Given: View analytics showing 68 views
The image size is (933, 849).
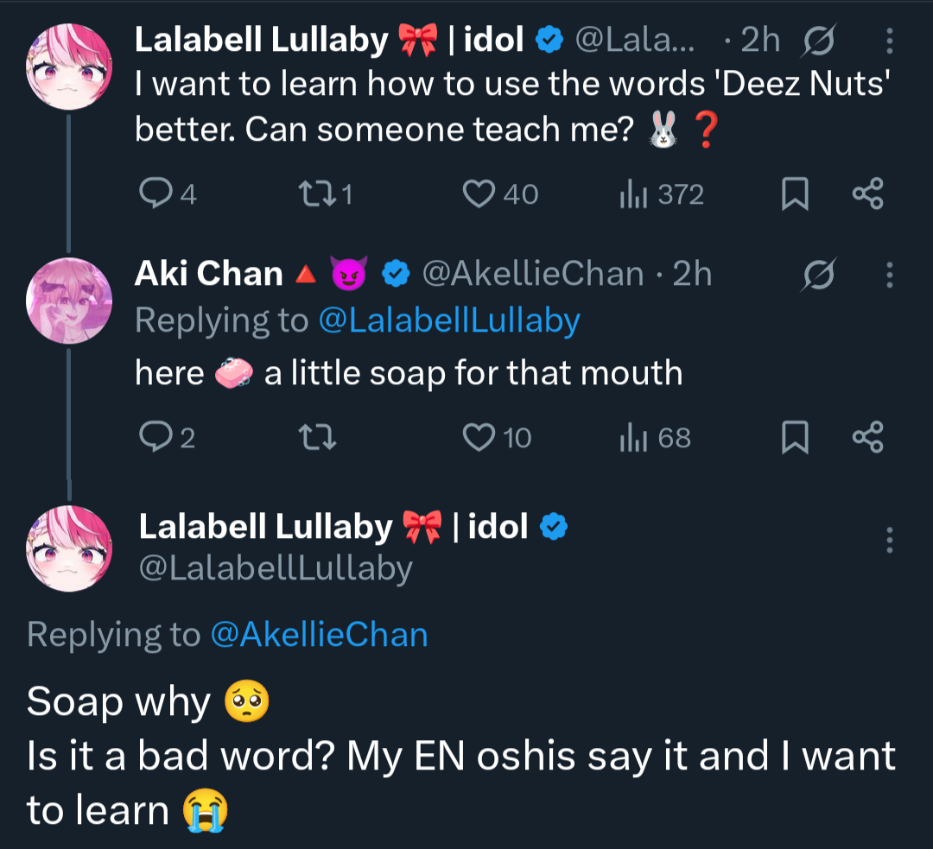Looking at the screenshot, I should click(x=633, y=440).
